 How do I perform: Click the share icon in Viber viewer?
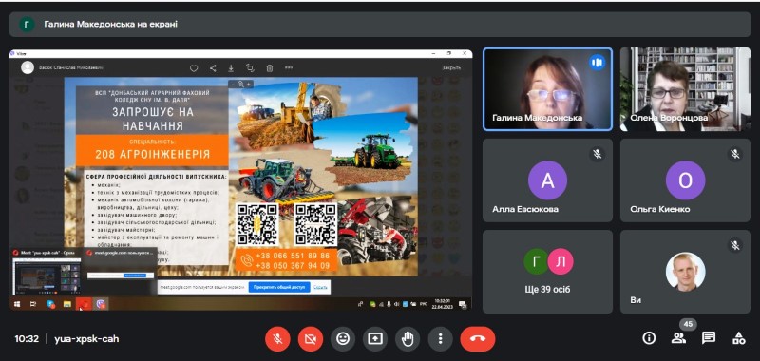click(213, 68)
